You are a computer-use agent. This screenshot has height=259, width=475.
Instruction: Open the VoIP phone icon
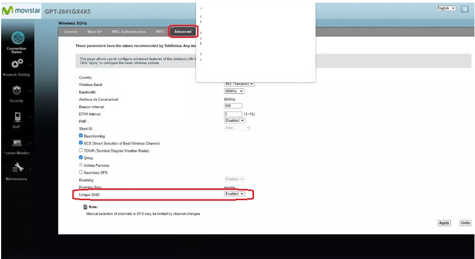[x=16, y=117]
